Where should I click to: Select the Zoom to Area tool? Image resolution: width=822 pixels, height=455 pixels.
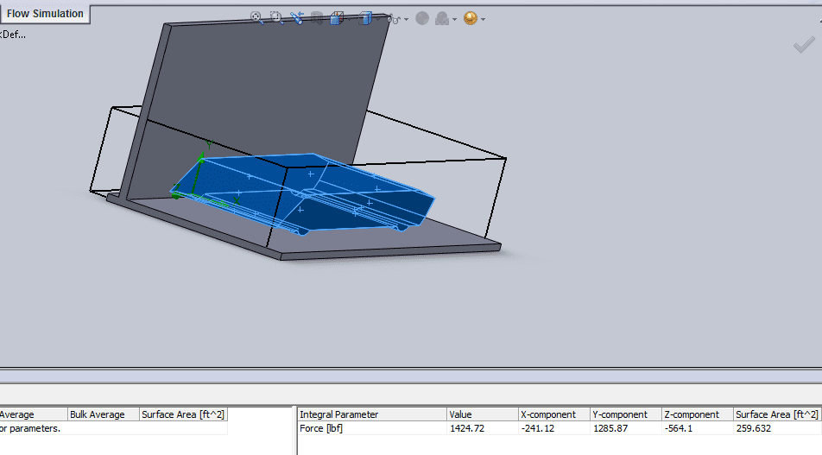click(x=276, y=18)
